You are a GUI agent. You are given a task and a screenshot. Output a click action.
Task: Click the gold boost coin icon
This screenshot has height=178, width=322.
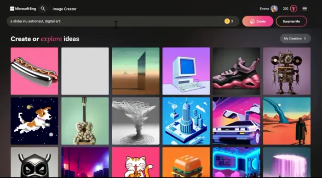point(227,21)
